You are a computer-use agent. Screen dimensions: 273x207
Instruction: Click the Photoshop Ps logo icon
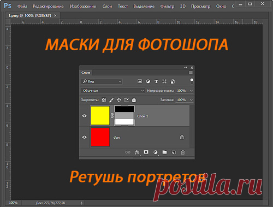pyautogui.click(x=8, y=6)
